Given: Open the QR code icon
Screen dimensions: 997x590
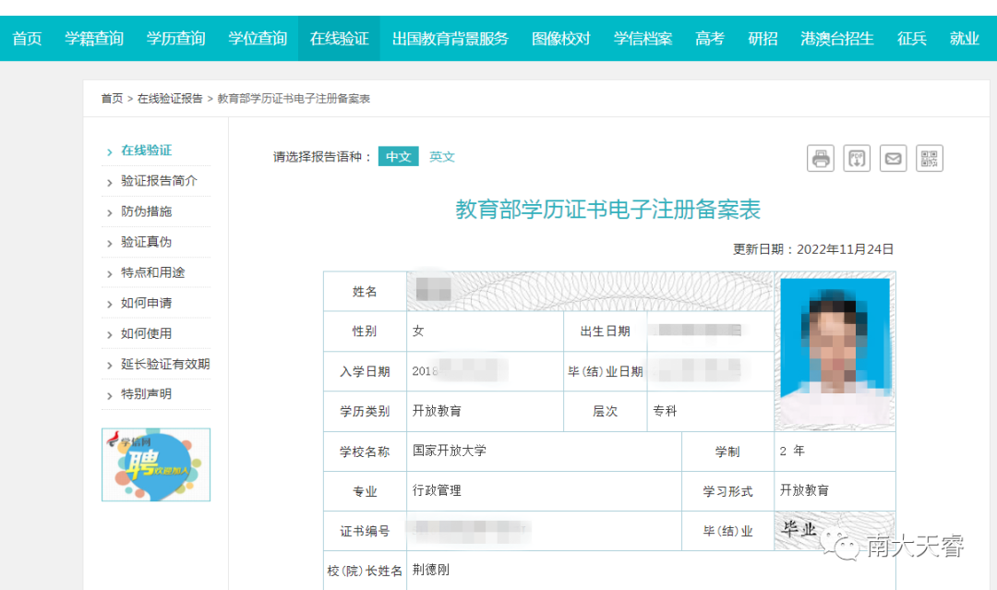Looking at the screenshot, I should (929, 158).
